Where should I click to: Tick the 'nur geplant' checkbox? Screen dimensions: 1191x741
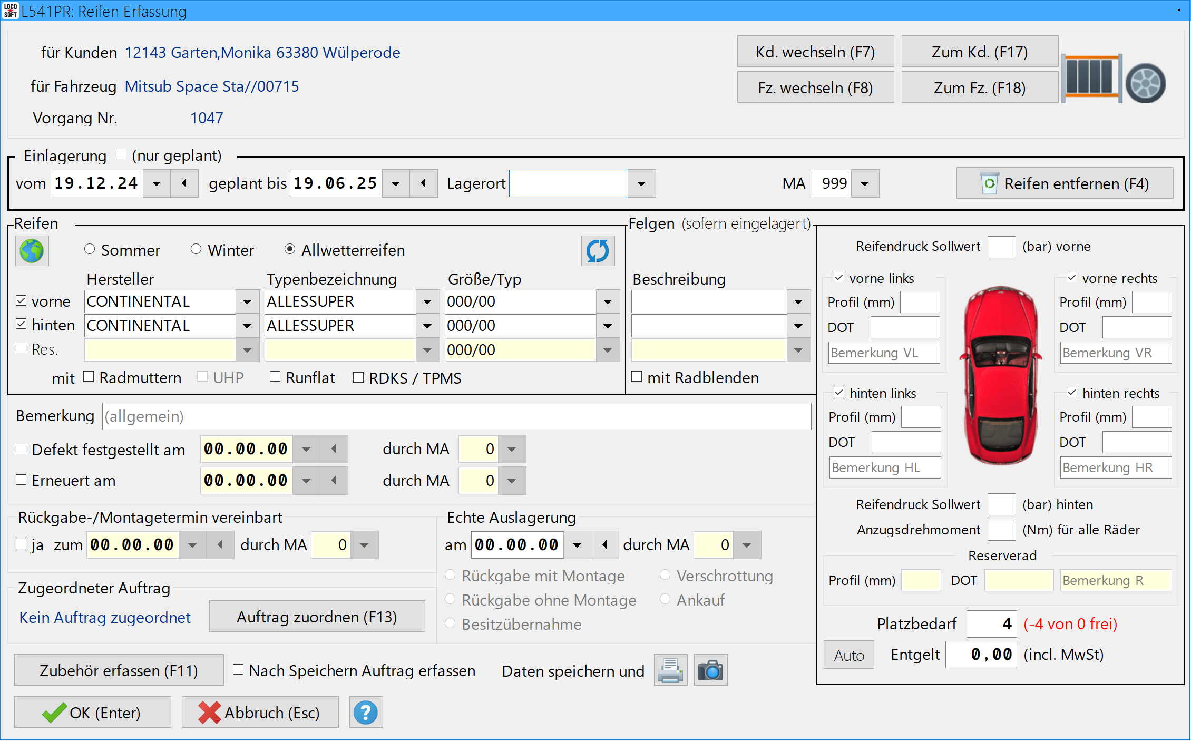point(121,154)
